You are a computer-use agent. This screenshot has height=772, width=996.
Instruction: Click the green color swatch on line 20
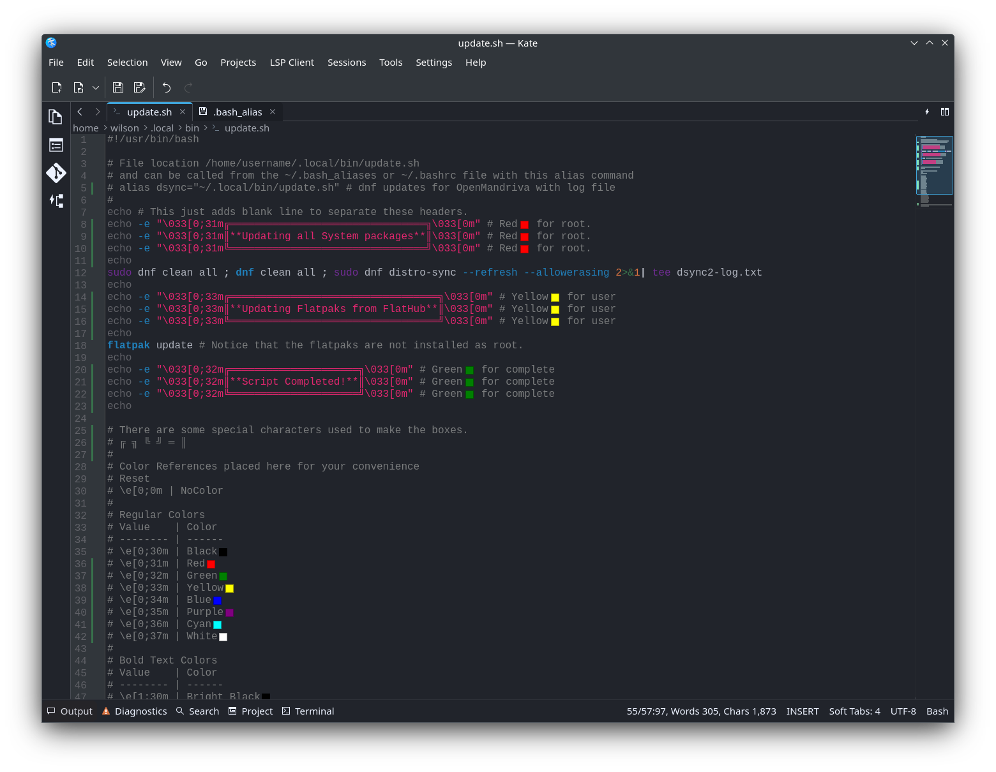469,370
